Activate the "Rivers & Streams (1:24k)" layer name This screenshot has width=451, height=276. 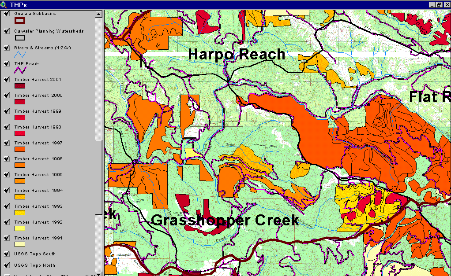click(42, 48)
